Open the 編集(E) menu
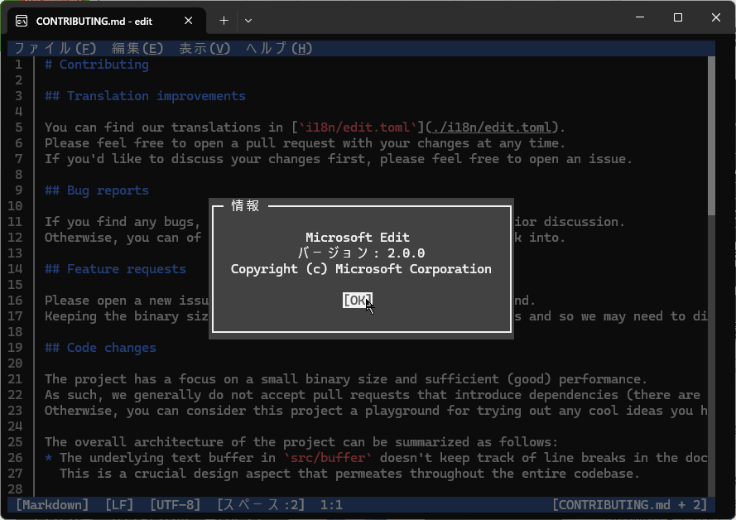The height and width of the screenshot is (520, 736). coord(137,48)
